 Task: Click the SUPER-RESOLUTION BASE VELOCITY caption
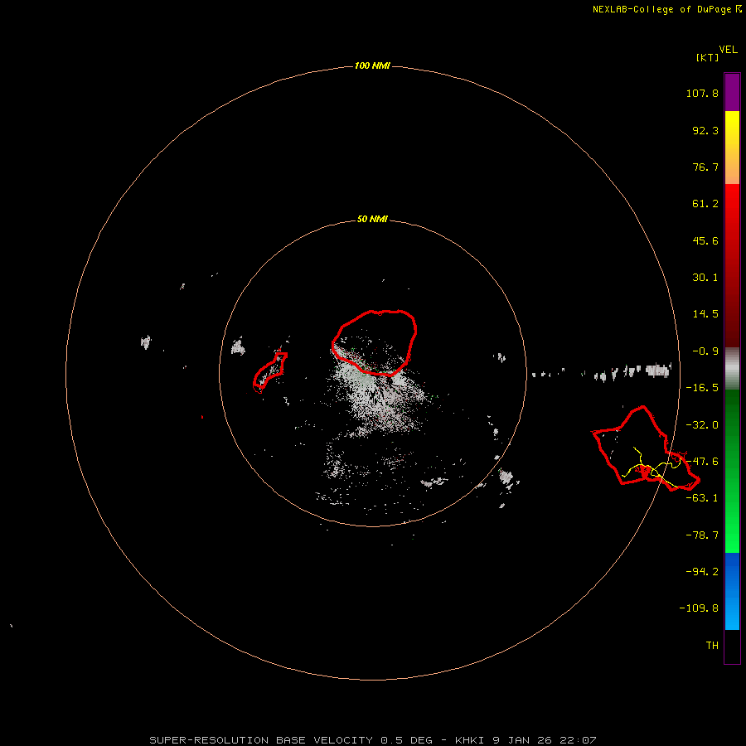372,740
